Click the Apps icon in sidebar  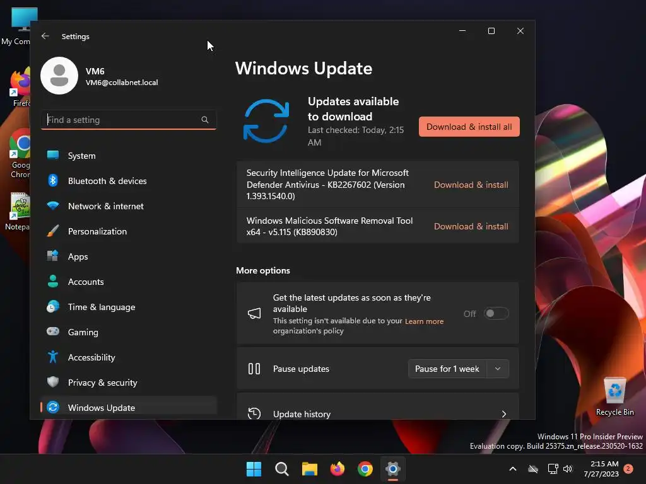click(x=53, y=256)
